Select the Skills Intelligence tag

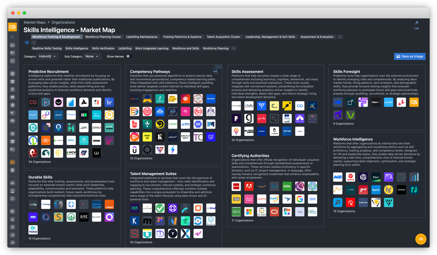tap(77, 48)
